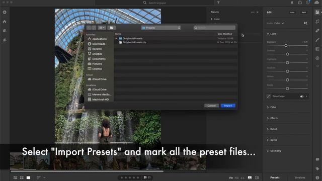Click the file dialog search field
Screen dimensions: 322x181
[214, 28]
